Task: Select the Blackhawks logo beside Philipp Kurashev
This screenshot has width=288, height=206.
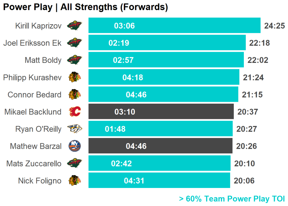Action: [x=75, y=77]
